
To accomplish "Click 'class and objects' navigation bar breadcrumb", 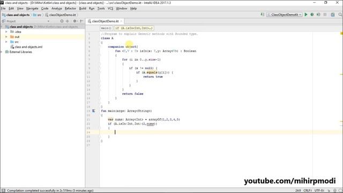I will 16,15.
